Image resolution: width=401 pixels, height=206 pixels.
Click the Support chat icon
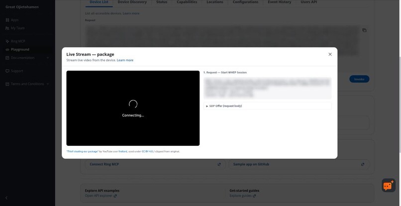pos(7,71)
